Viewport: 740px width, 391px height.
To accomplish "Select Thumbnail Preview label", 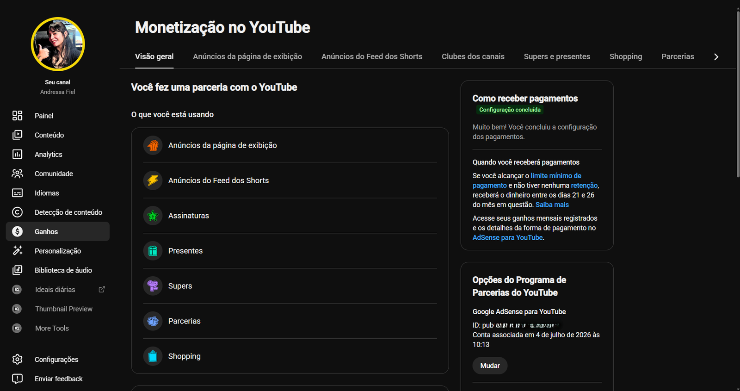I will pyautogui.click(x=64, y=309).
